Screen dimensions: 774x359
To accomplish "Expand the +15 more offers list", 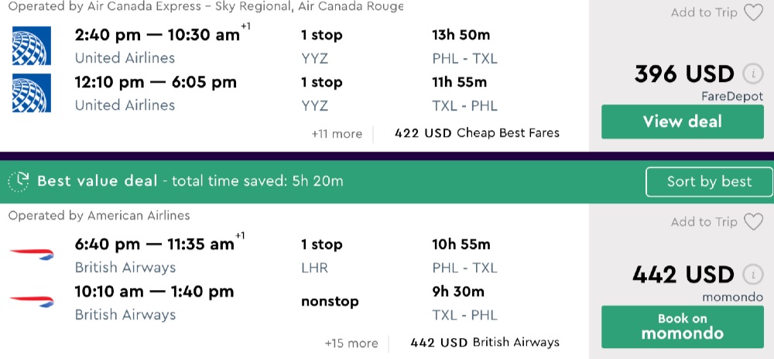I will point(351,343).
